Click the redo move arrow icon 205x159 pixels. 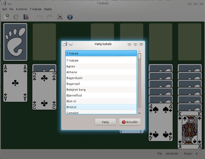tap(49, 17)
